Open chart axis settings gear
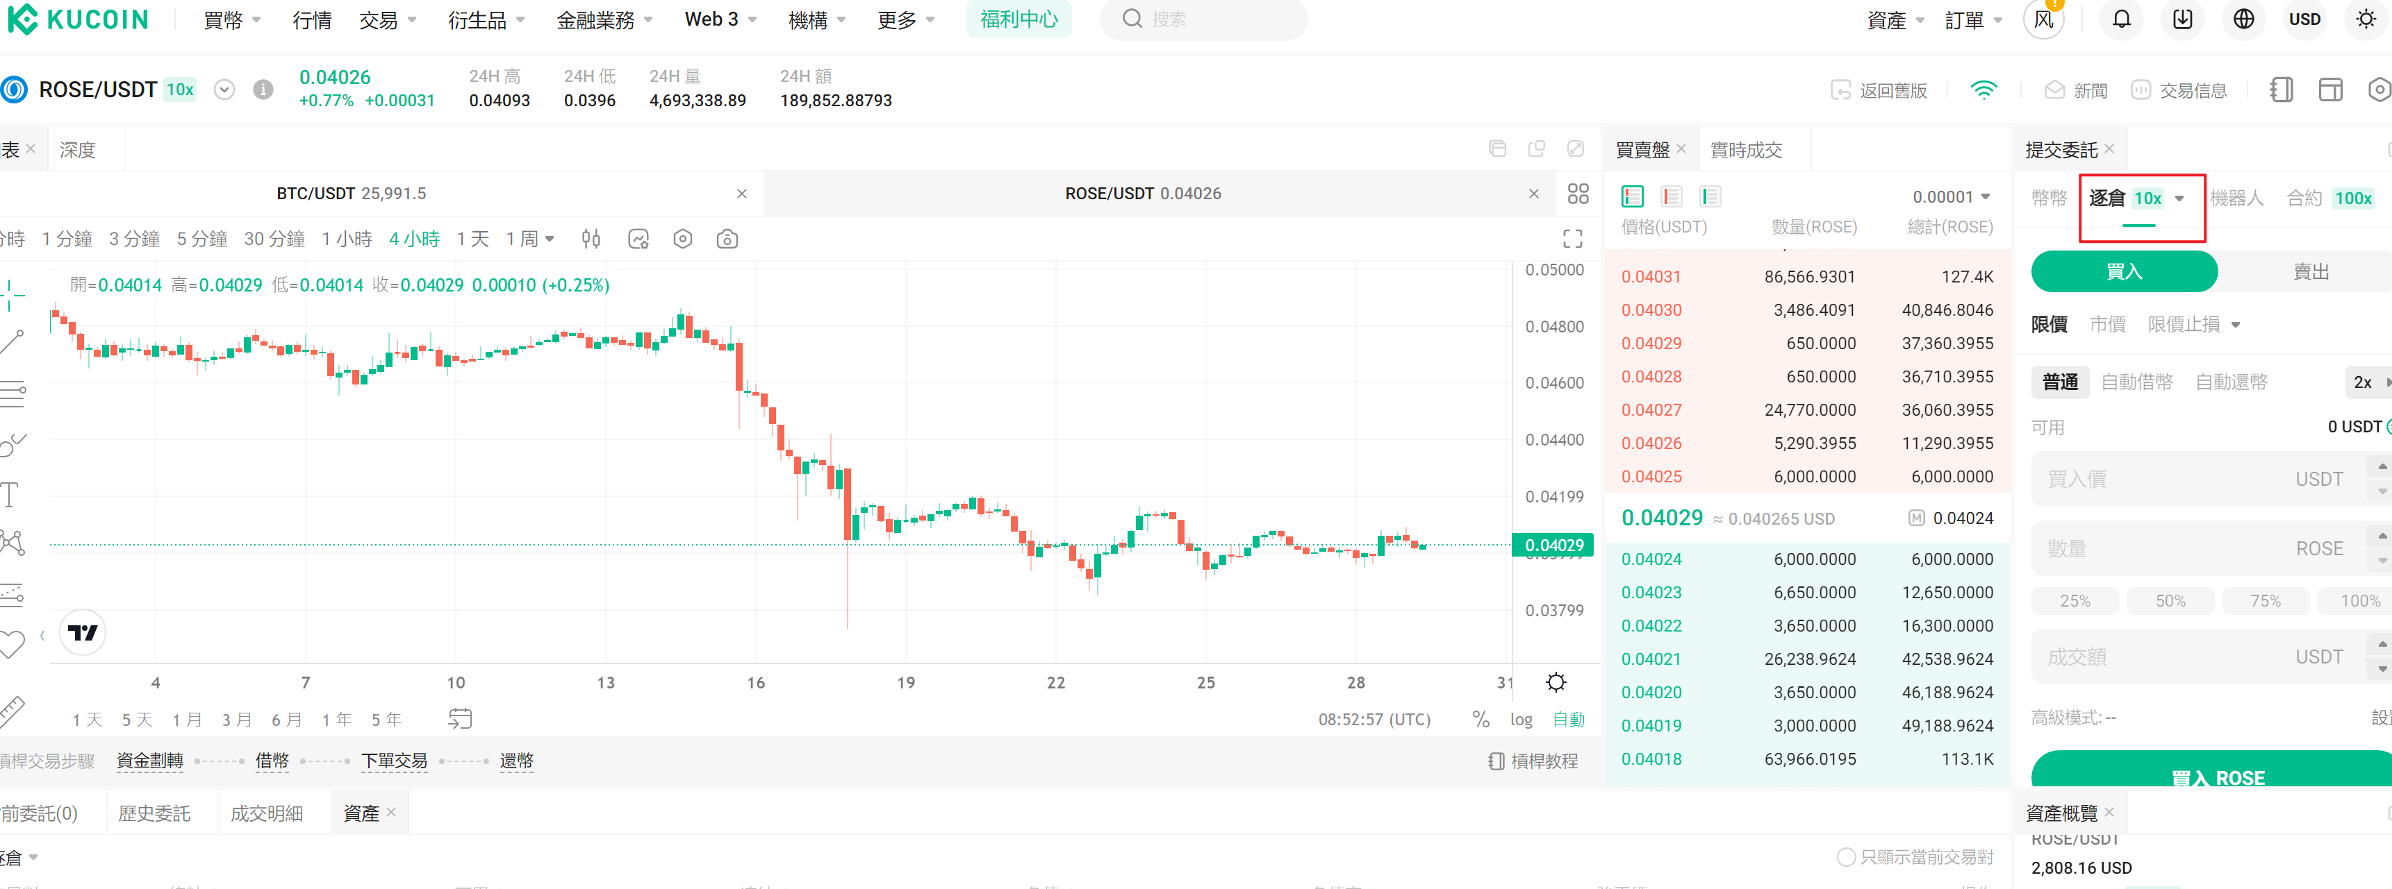The height and width of the screenshot is (889, 2392). click(x=1556, y=683)
